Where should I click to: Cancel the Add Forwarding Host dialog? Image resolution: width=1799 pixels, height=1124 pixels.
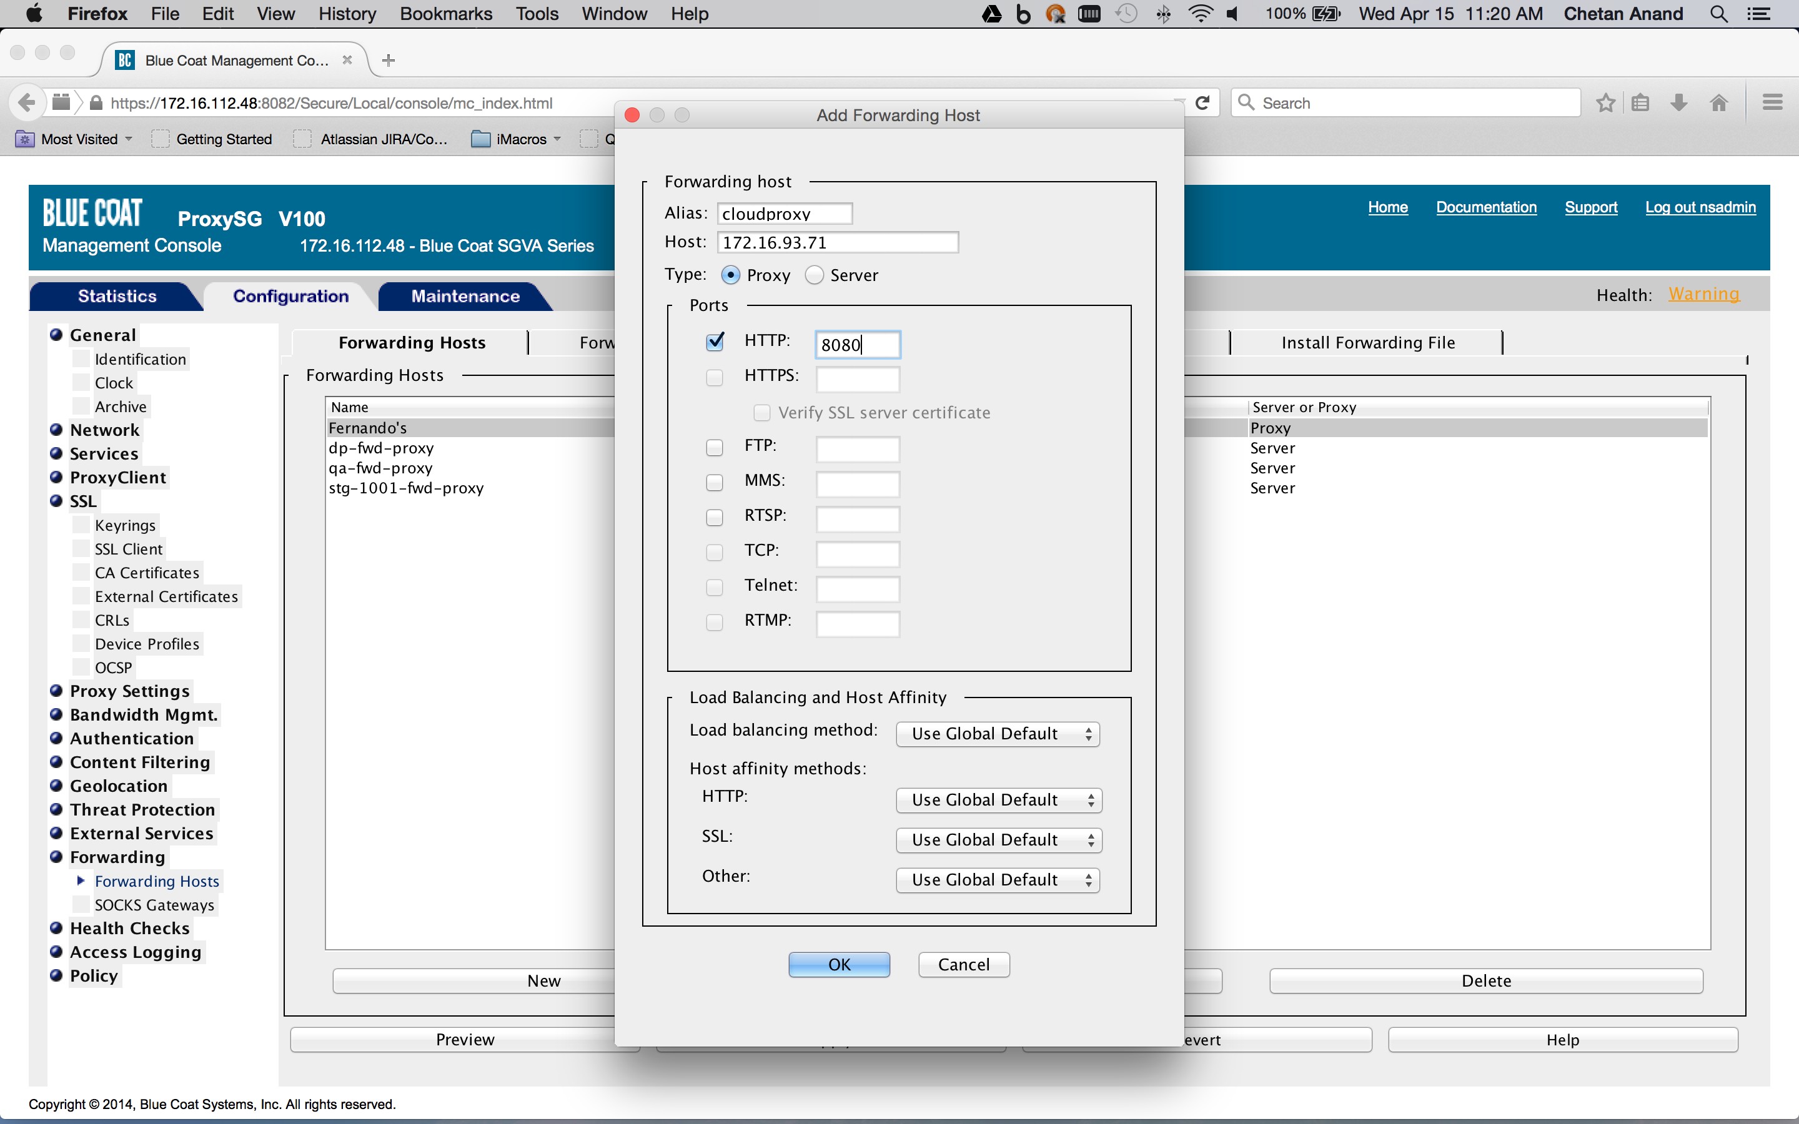(x=963, y=964)
